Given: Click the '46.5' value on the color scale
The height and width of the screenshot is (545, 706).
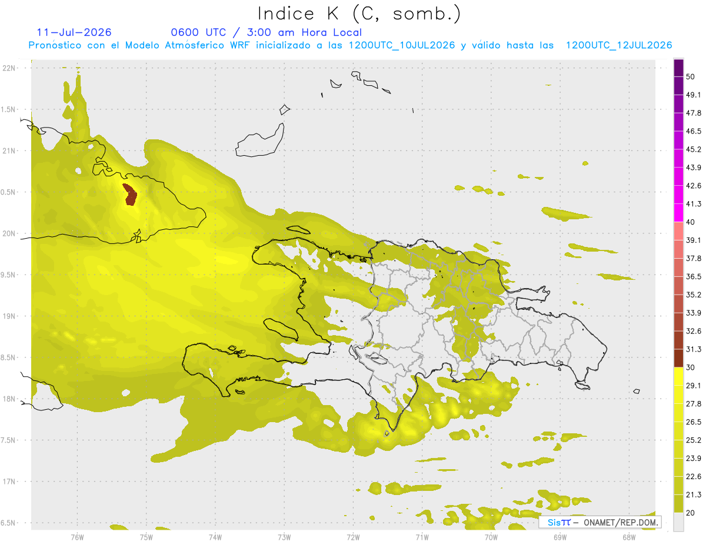Looking at the screenshot, I should [694, 131].
